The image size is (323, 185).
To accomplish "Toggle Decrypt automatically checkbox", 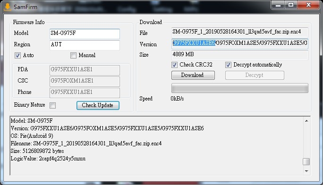I will [228, 65].
